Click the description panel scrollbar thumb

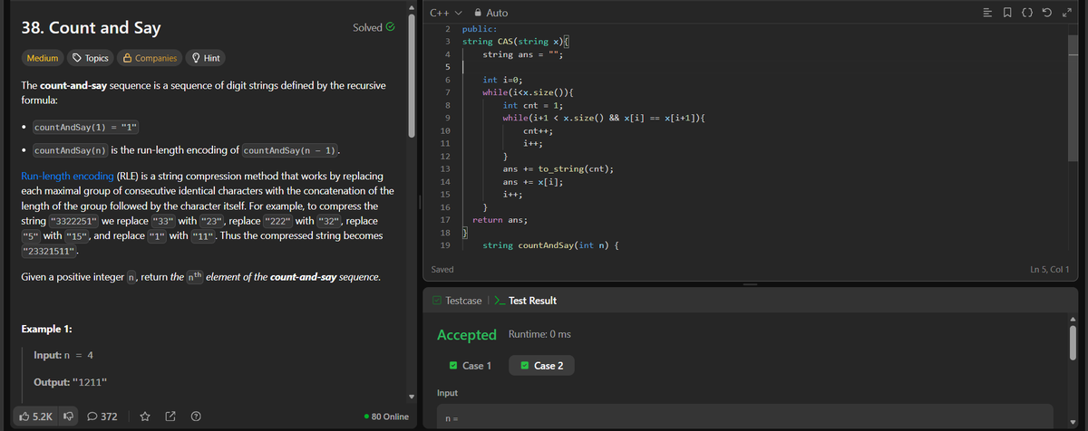click(x=413, y=74)
